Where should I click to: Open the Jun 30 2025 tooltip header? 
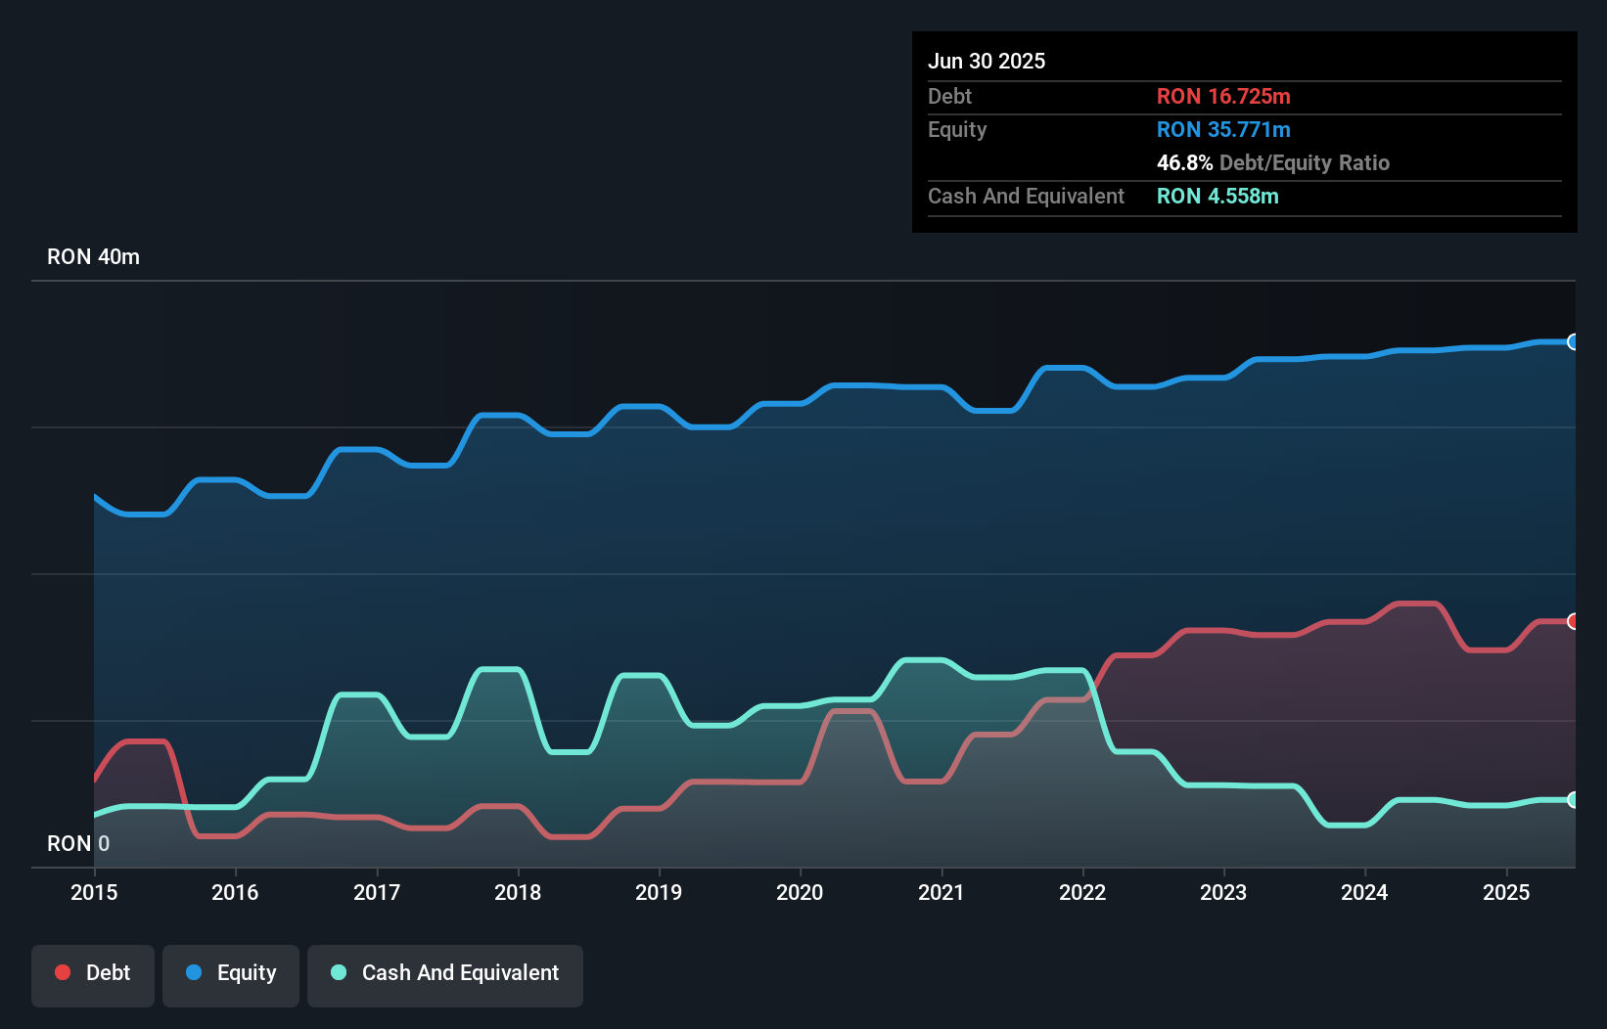point(987,61)
